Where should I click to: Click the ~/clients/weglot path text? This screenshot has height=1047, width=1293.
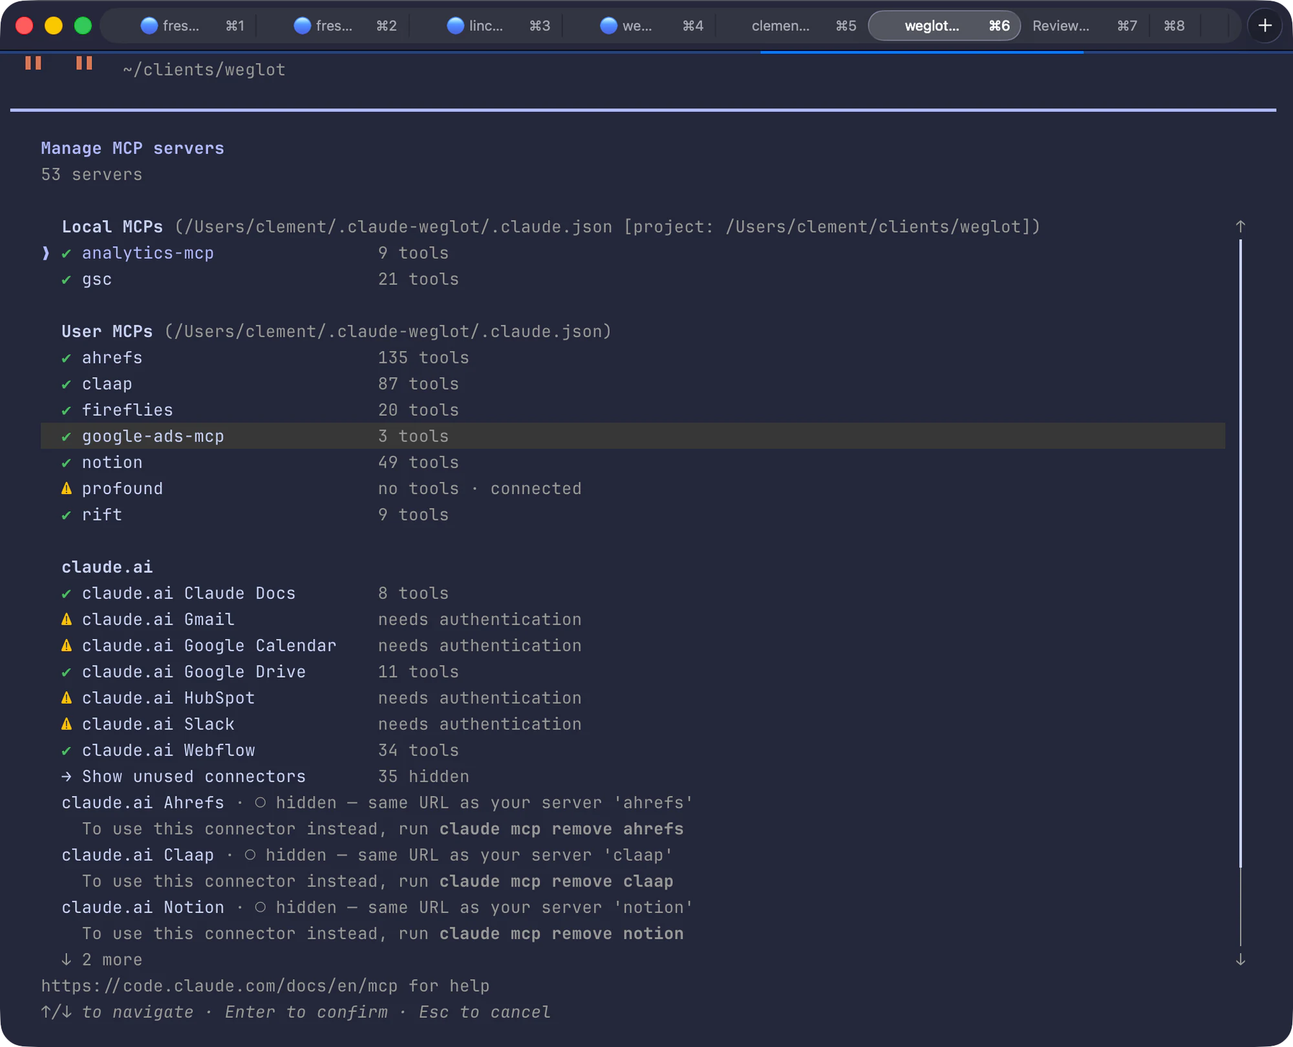tap(204, 70)
